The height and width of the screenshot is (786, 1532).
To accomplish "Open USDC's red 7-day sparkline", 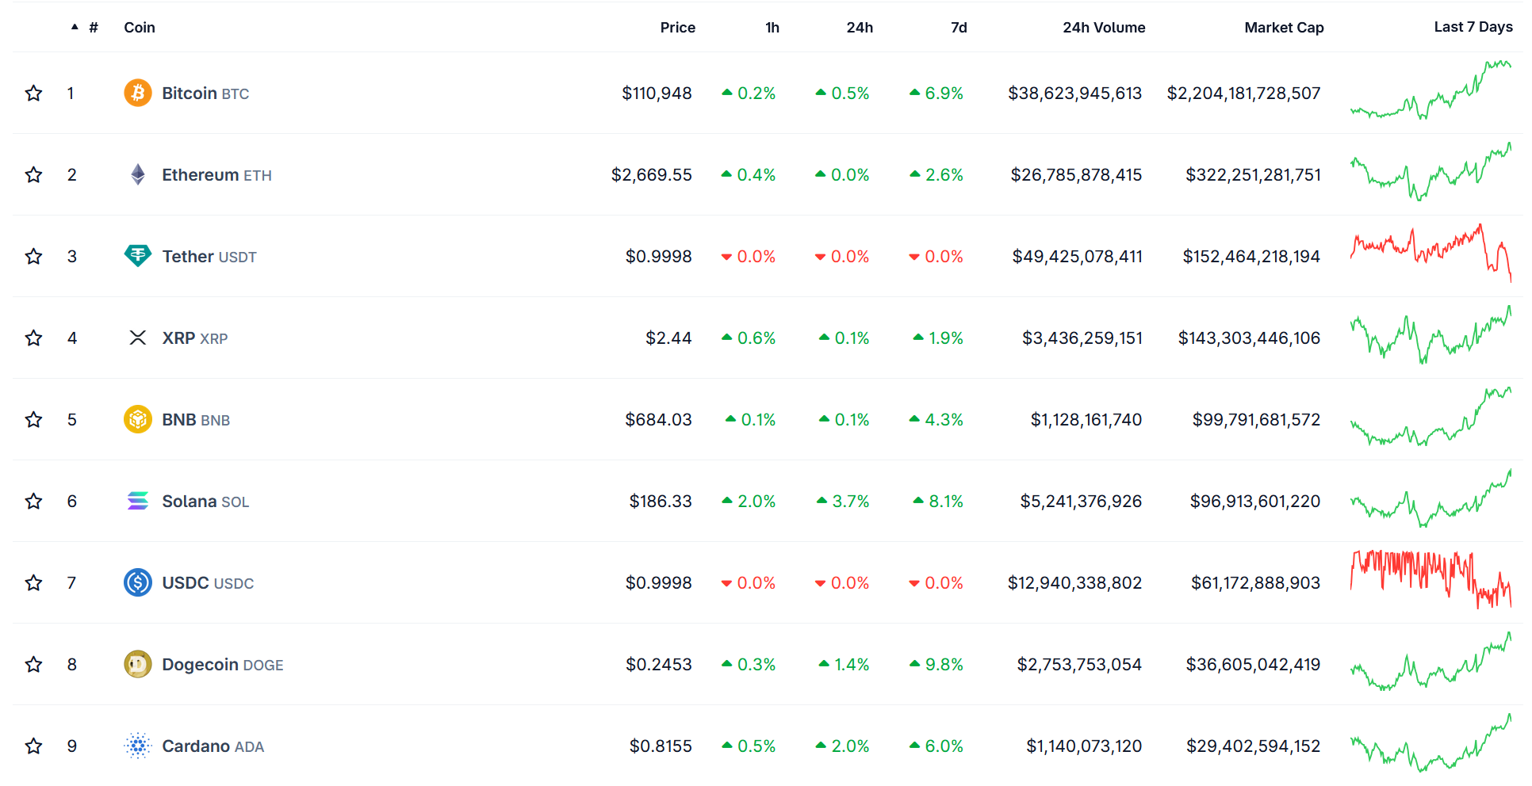I will 1431,579.
